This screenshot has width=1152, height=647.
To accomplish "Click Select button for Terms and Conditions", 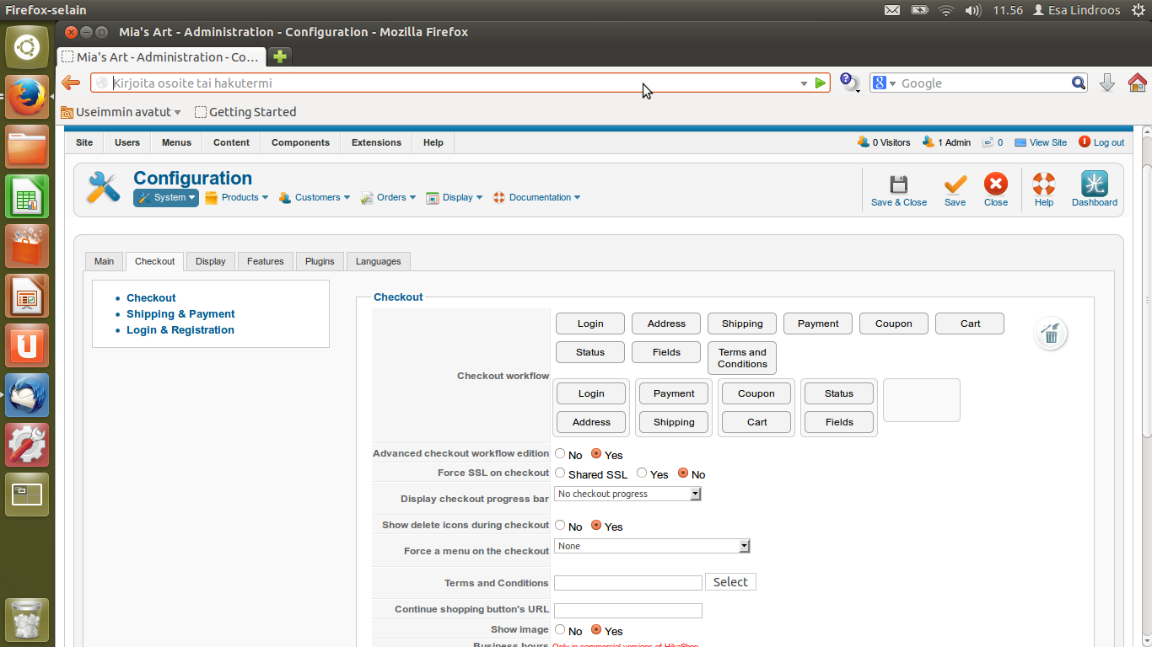I will click(x=730, y=582).
